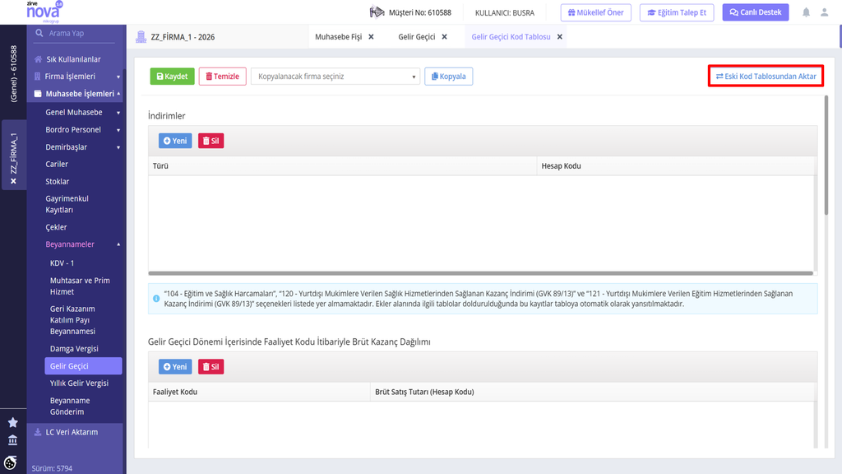Switch to the Gelir Geçici tab

click(x=417, y=37)
